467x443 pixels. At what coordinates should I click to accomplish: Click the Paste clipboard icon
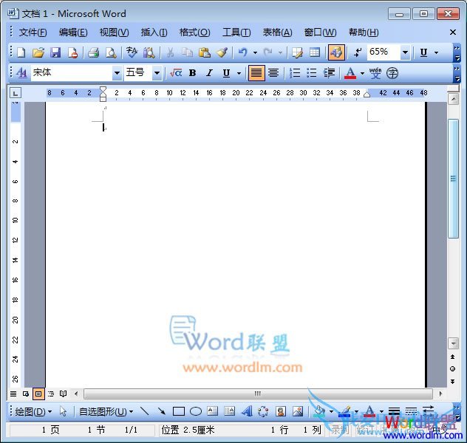tap(205, 52)
